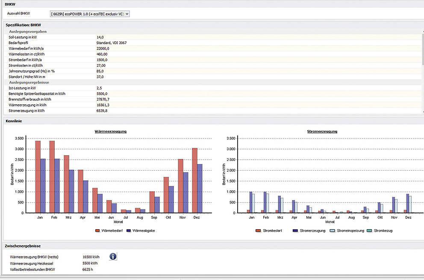
Task: Click the Kennlinie section header
Action: point(14,121)
